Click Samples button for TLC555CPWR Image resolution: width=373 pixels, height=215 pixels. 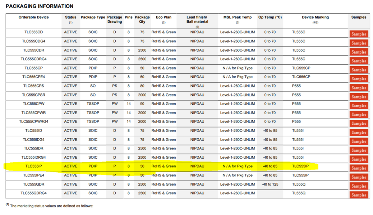[359, 114]
